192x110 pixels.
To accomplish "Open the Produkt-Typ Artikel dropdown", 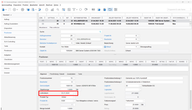I will (x=74, y=97).
